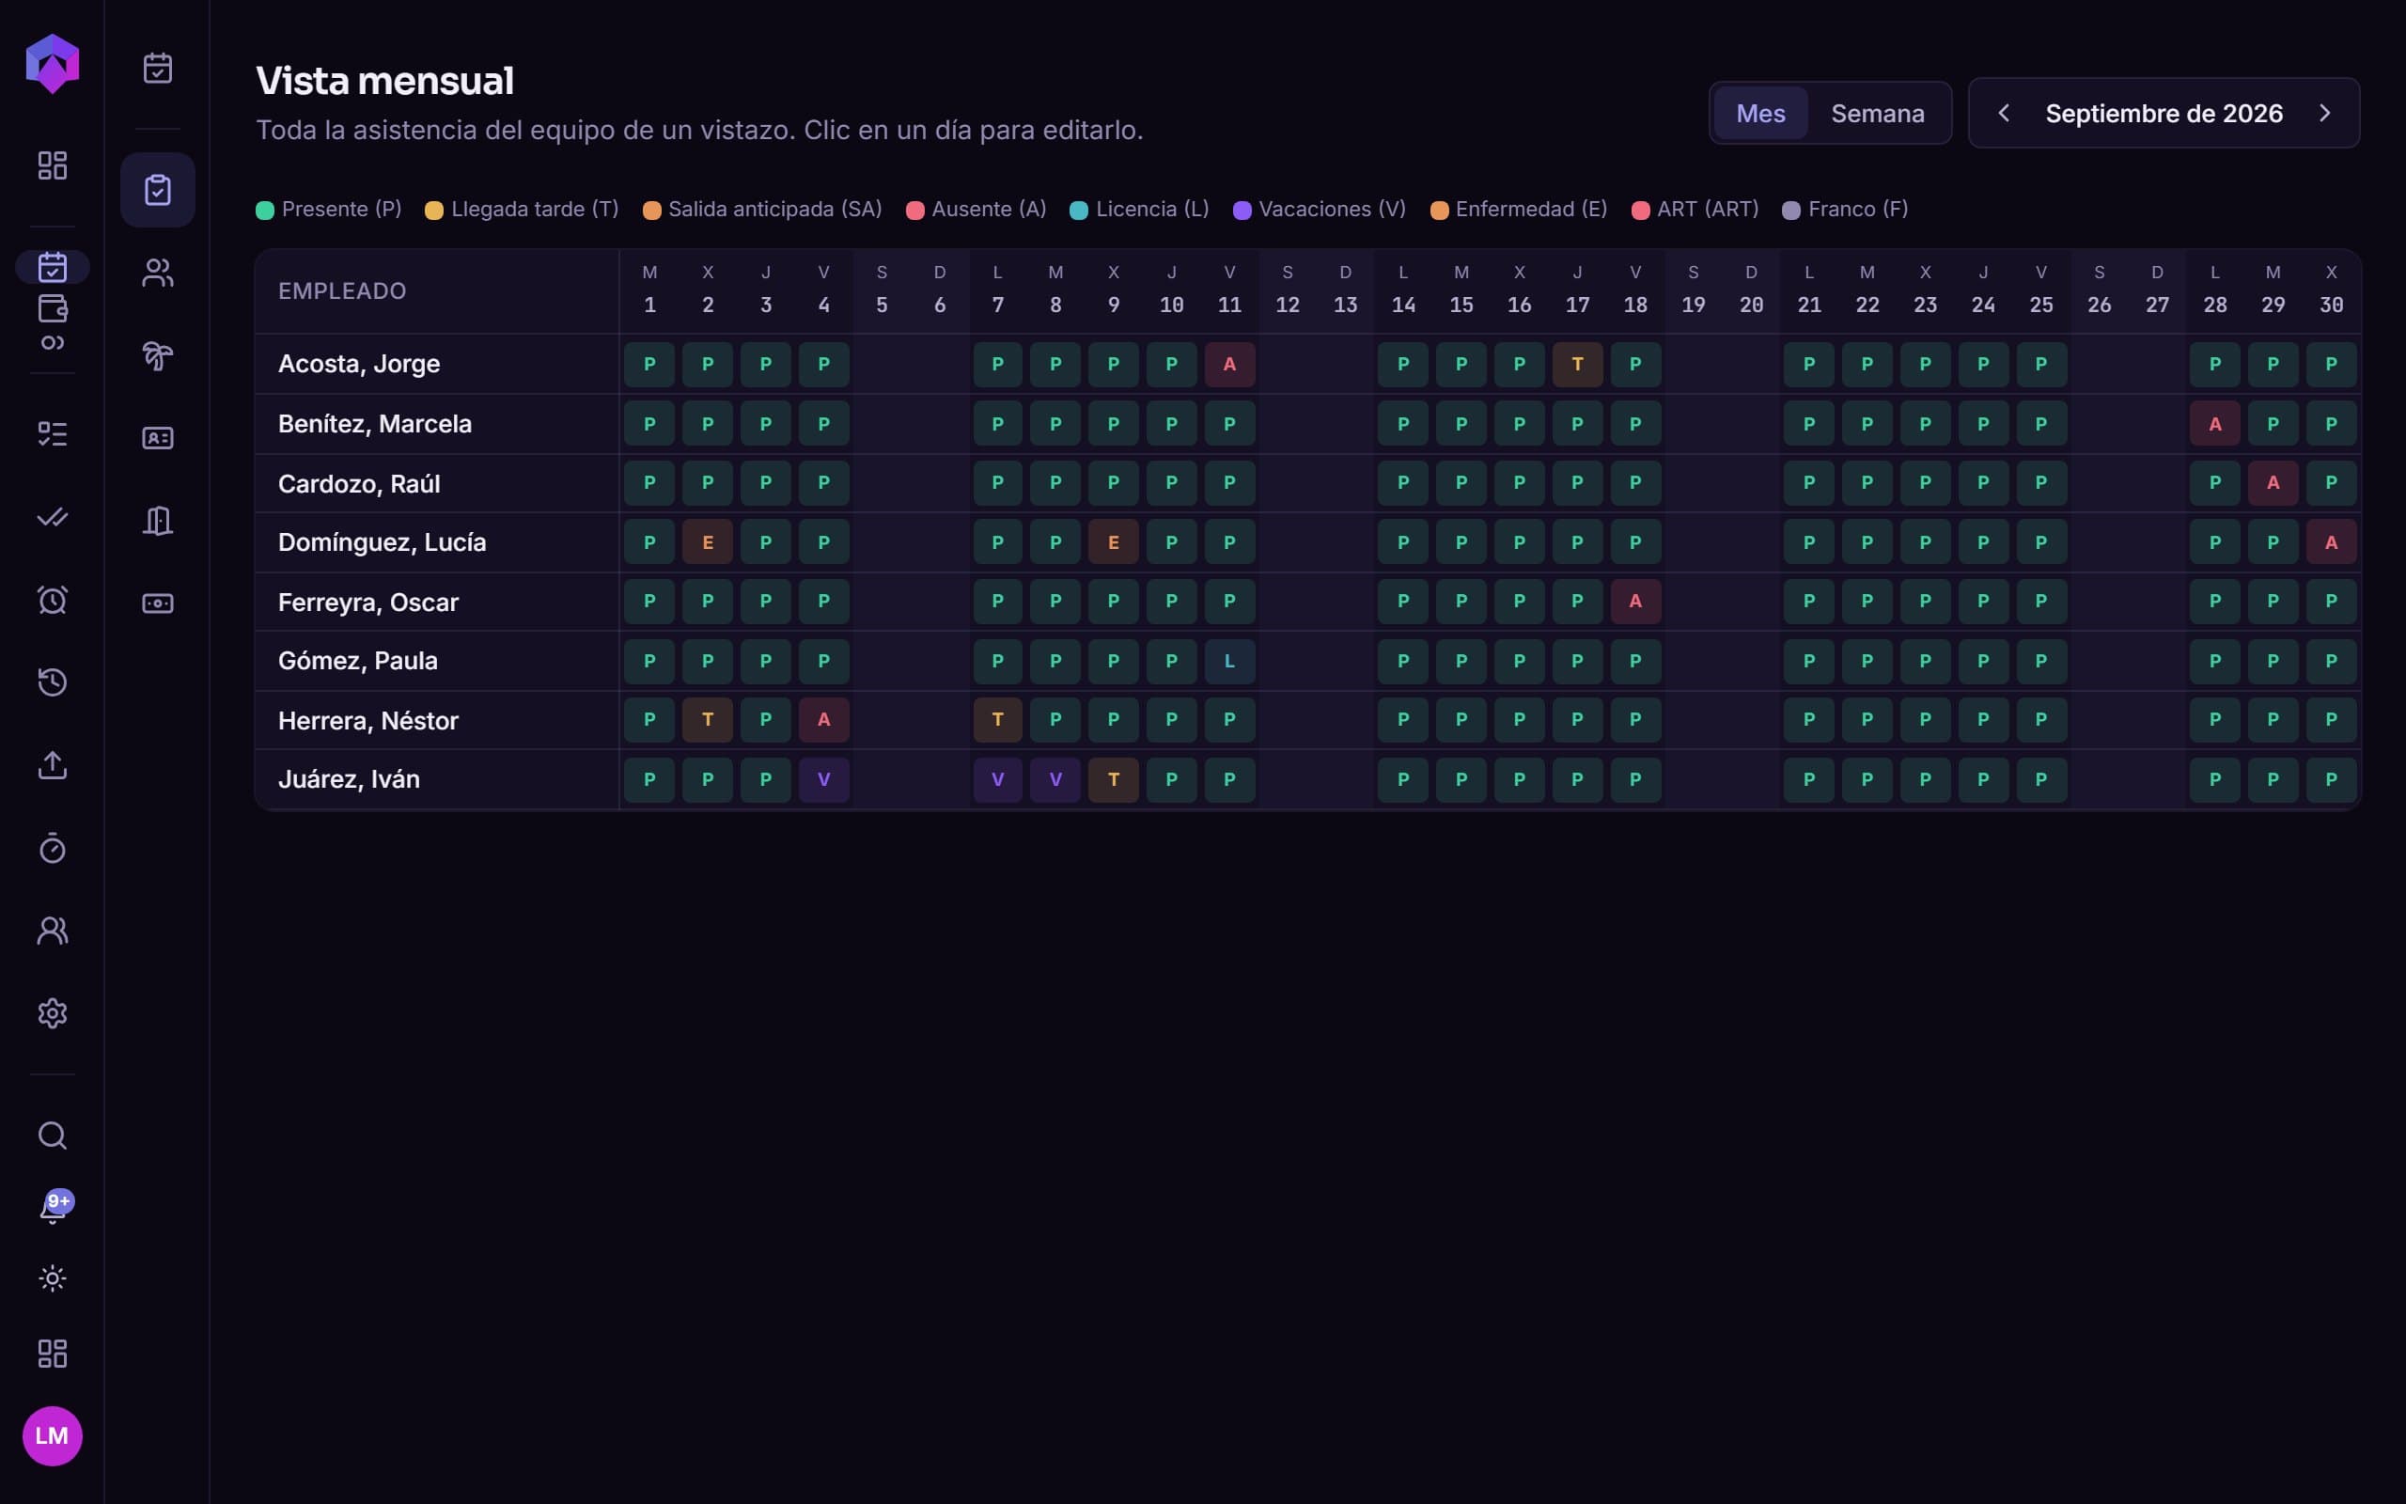Open the palm tree vacations icon
Screen dimensions: 2406x1504
158,355
